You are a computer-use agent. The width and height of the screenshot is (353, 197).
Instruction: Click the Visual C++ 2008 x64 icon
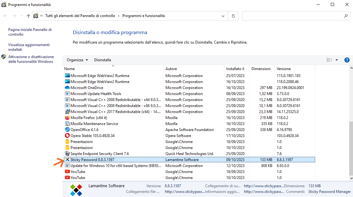pos(67,100)
